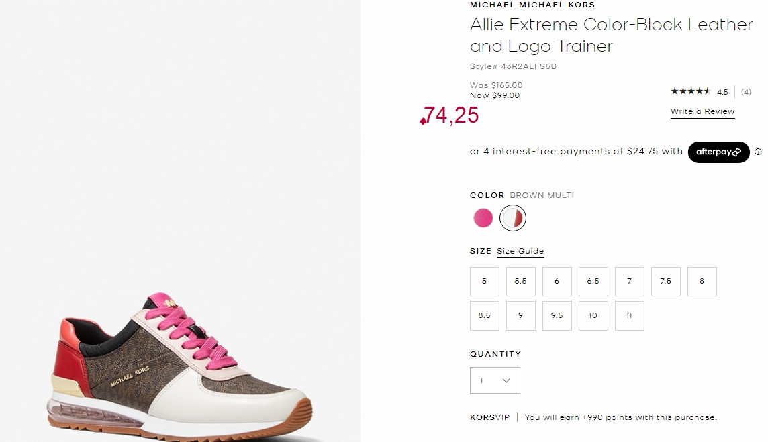Click the Afterpay logo badge
Viewport: 768px width, 442px height.
tap(718, 152)
